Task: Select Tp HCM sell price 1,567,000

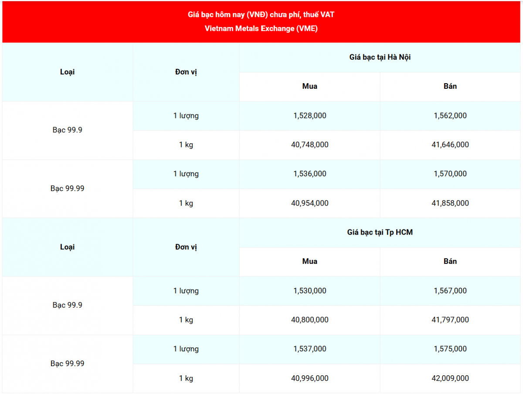Action: coord(450,291)
